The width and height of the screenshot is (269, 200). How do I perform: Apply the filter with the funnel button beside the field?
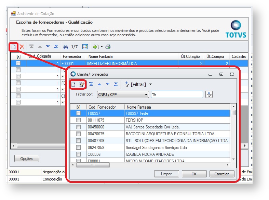click(x=209, y=95)
